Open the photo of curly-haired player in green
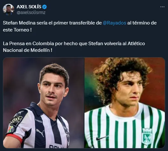The width and height of the screenshot is (168, 151). [125, 103]
